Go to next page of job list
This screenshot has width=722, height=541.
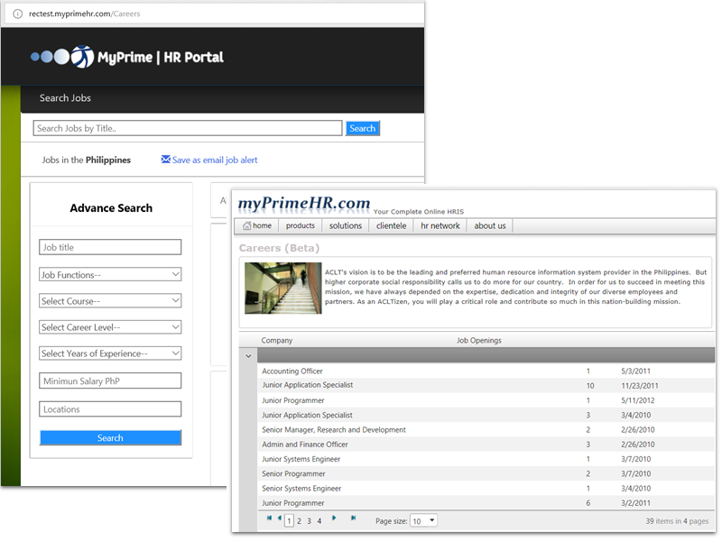tap(334, 518)
